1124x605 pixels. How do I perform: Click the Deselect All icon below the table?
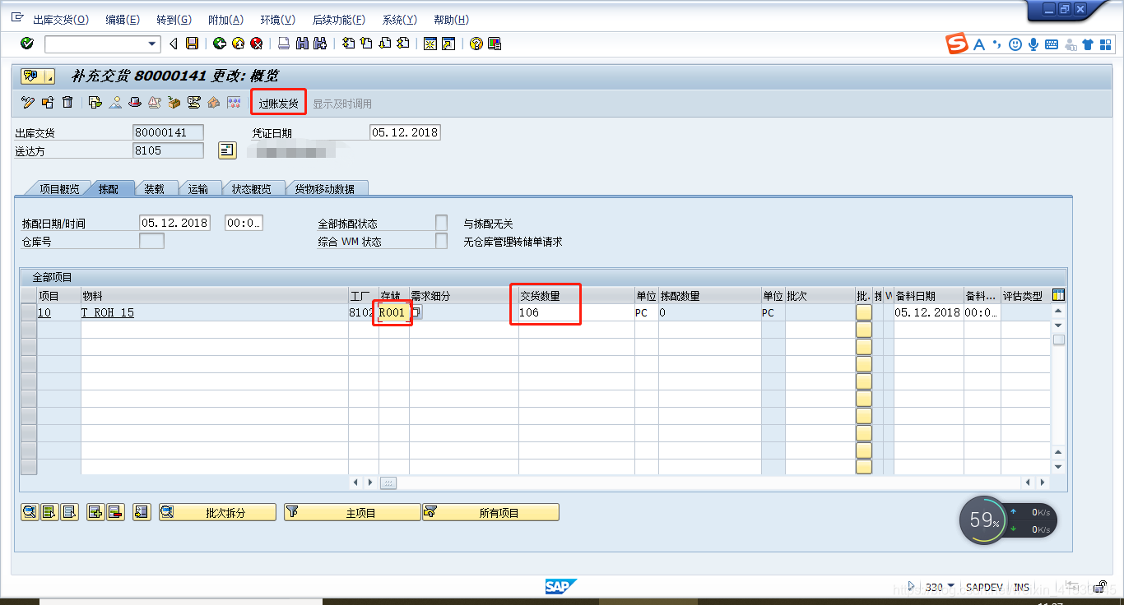point(70,512)
